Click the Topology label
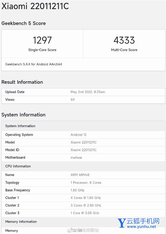 [12, 183]
